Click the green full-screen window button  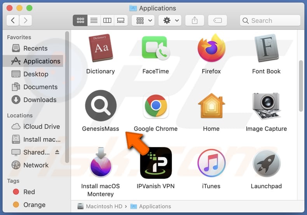click(x=30, y=8)
